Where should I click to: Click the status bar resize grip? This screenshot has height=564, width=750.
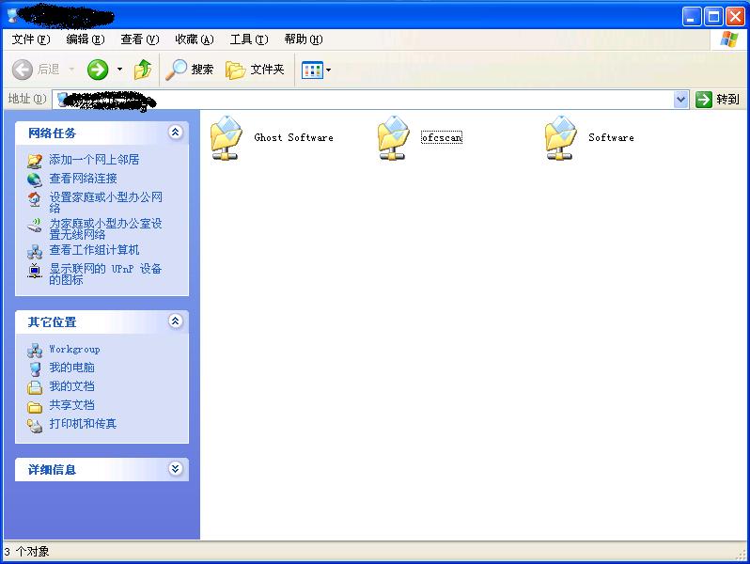[x=742, y=554]
